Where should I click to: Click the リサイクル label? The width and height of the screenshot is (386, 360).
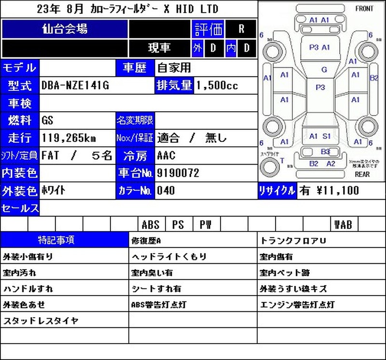tap(277, 191)
